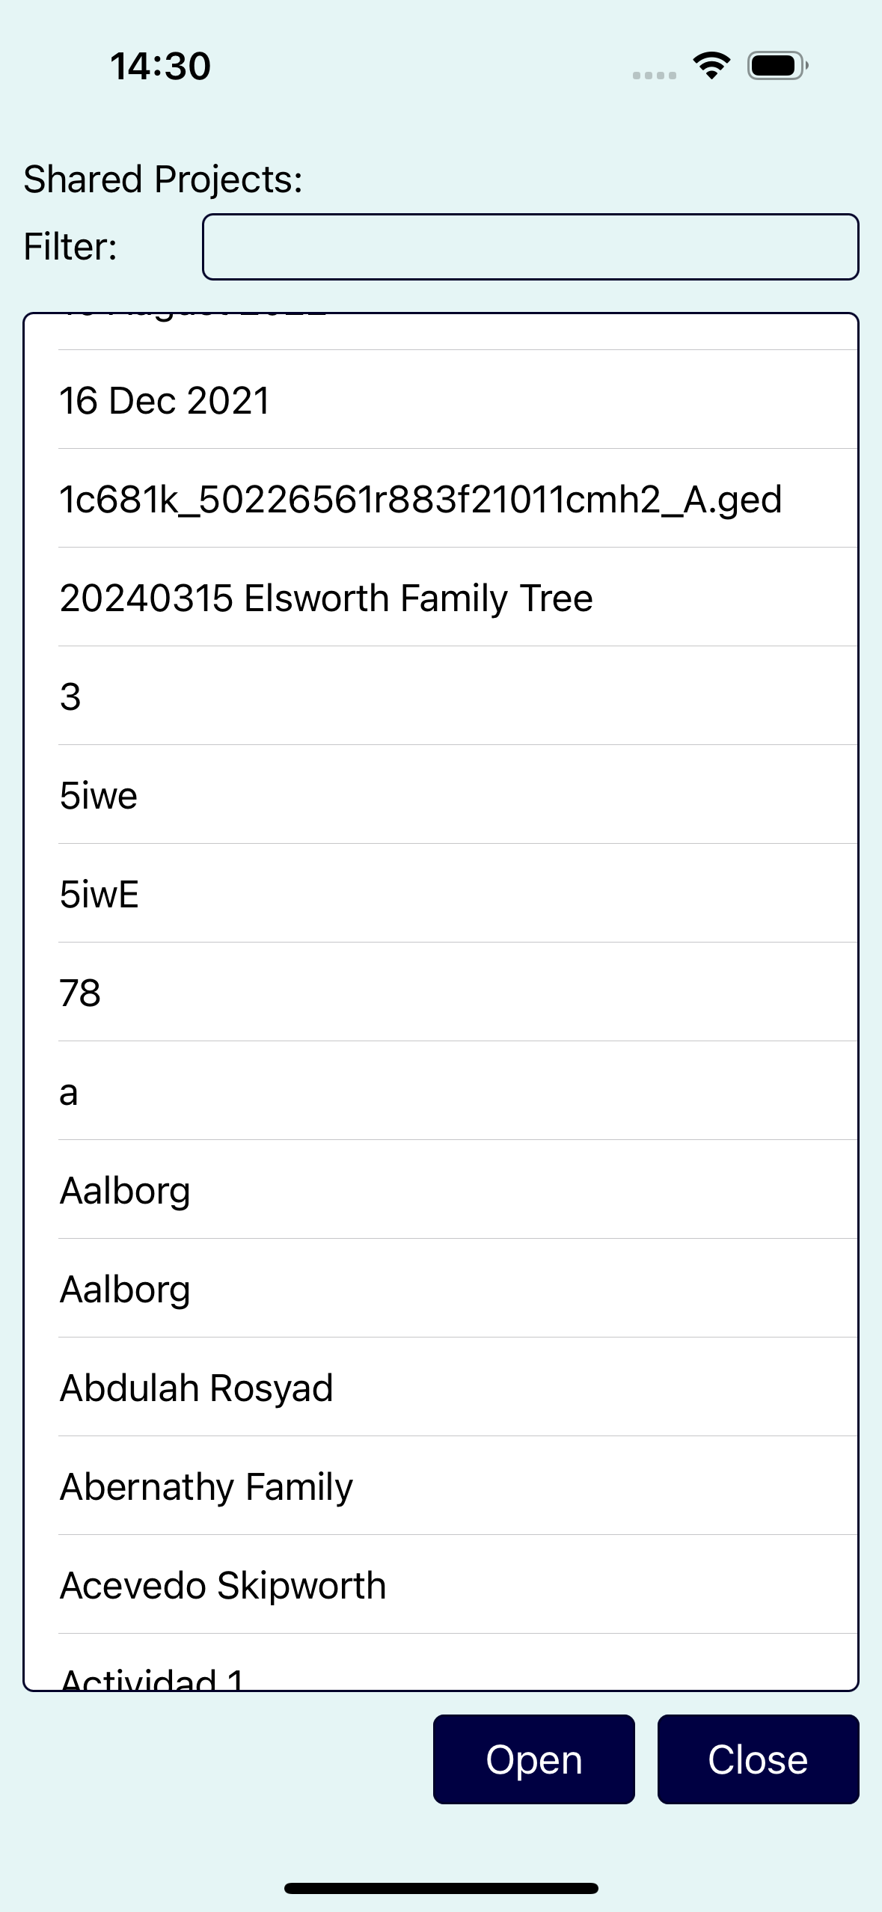Select the project named 3
Screen dimensions: 882x1912
coord(458,696)
